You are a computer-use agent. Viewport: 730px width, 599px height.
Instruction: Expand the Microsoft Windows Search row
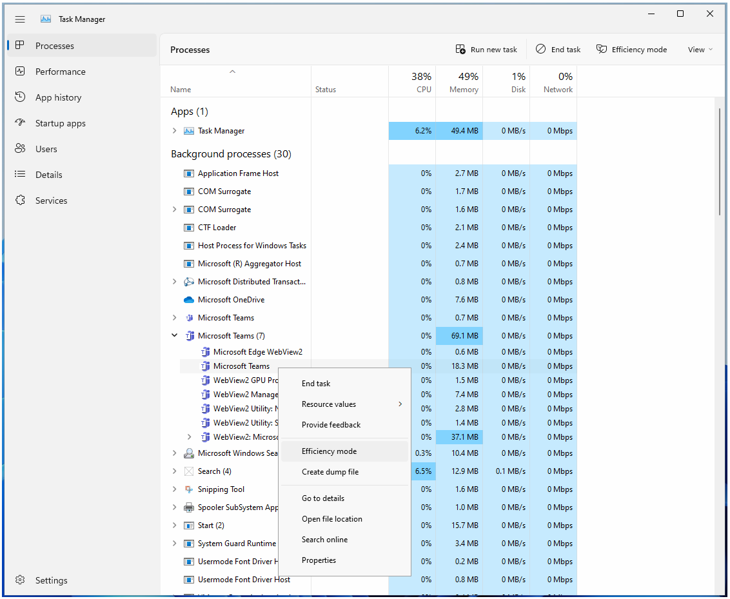tap(174, 453)
